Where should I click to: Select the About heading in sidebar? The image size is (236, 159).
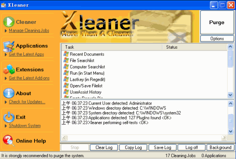tap(23, 93)
